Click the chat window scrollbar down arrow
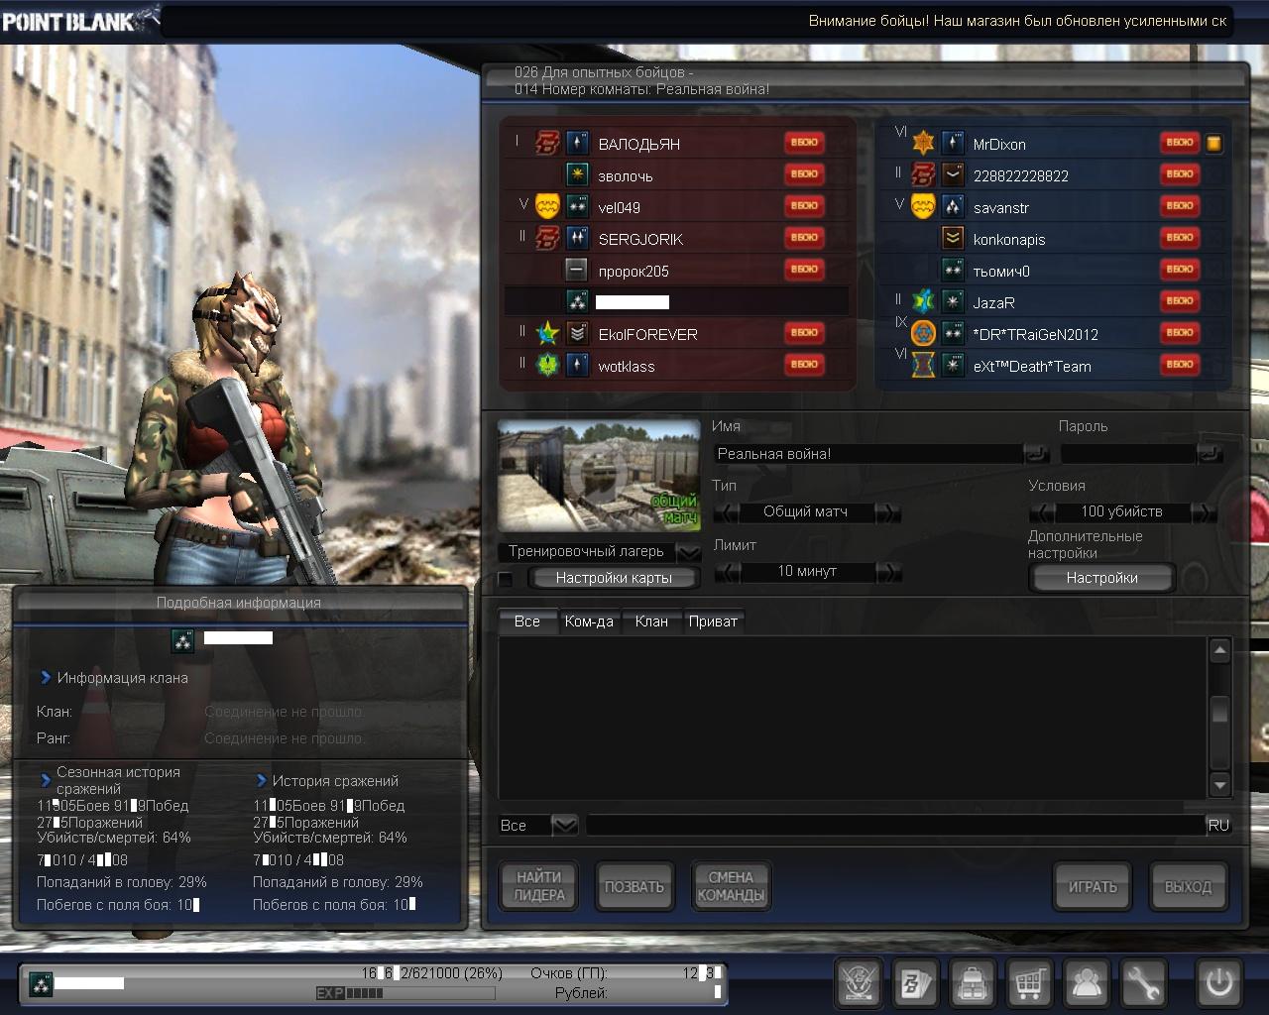This screenshot has height=1015, width=1269. click(x=1220, y=785)
